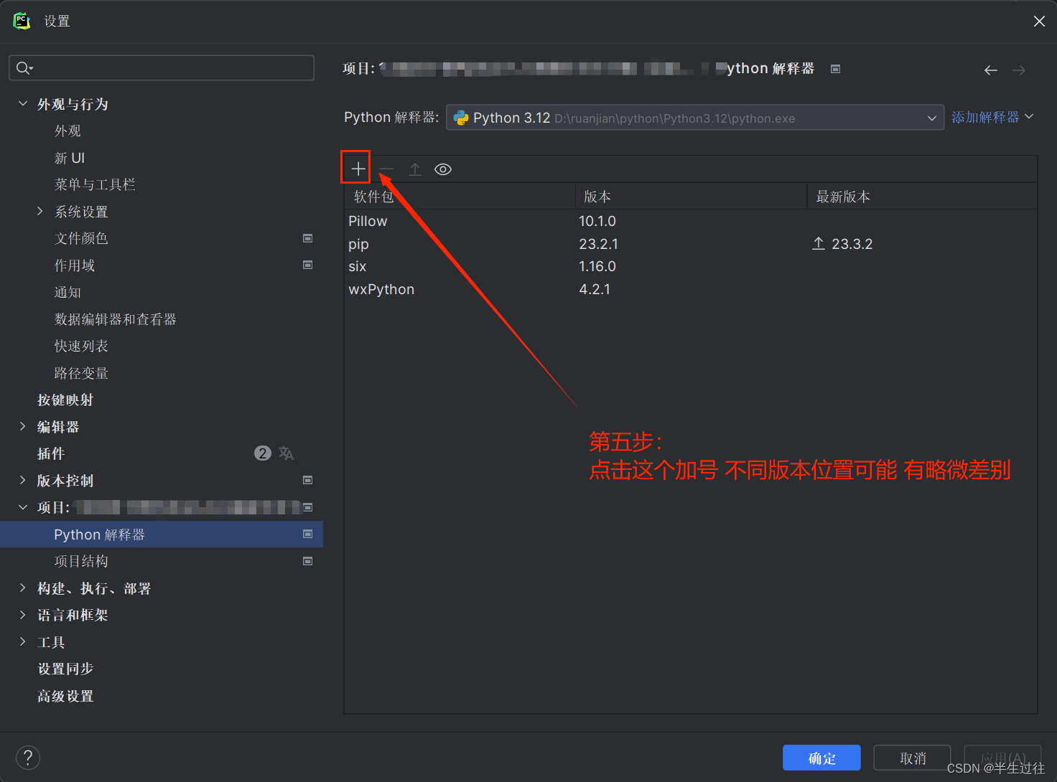1057x782 pixels.
Task: Open 设置同步 settings
Action: [65, 669]
